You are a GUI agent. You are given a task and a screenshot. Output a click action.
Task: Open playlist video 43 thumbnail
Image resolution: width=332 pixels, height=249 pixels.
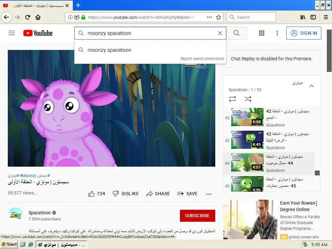point(247,140)
